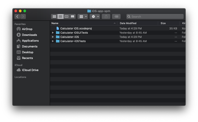Click the iOSUITests date Yesterday at 8:45 AM
Screen dimensions: 198x122
[x=133, y=33]
